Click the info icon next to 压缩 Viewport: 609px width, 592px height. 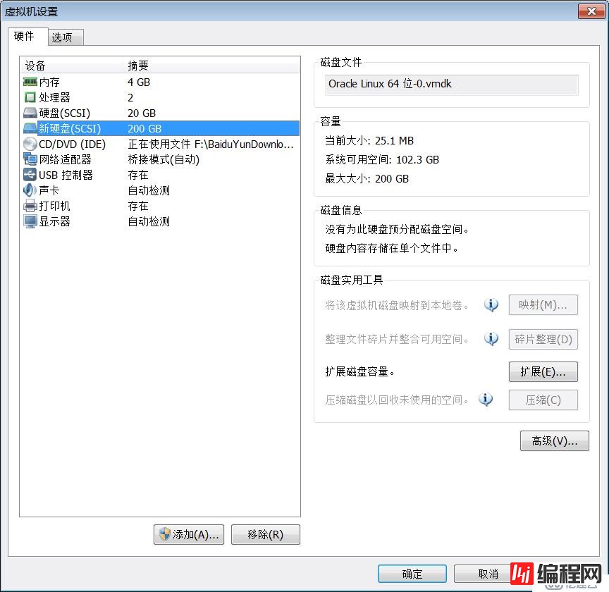[x=486, y=400]
